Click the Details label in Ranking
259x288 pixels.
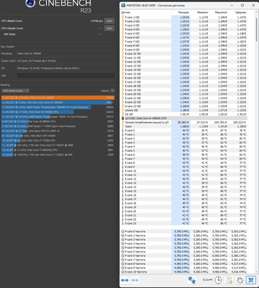(105, 91)
